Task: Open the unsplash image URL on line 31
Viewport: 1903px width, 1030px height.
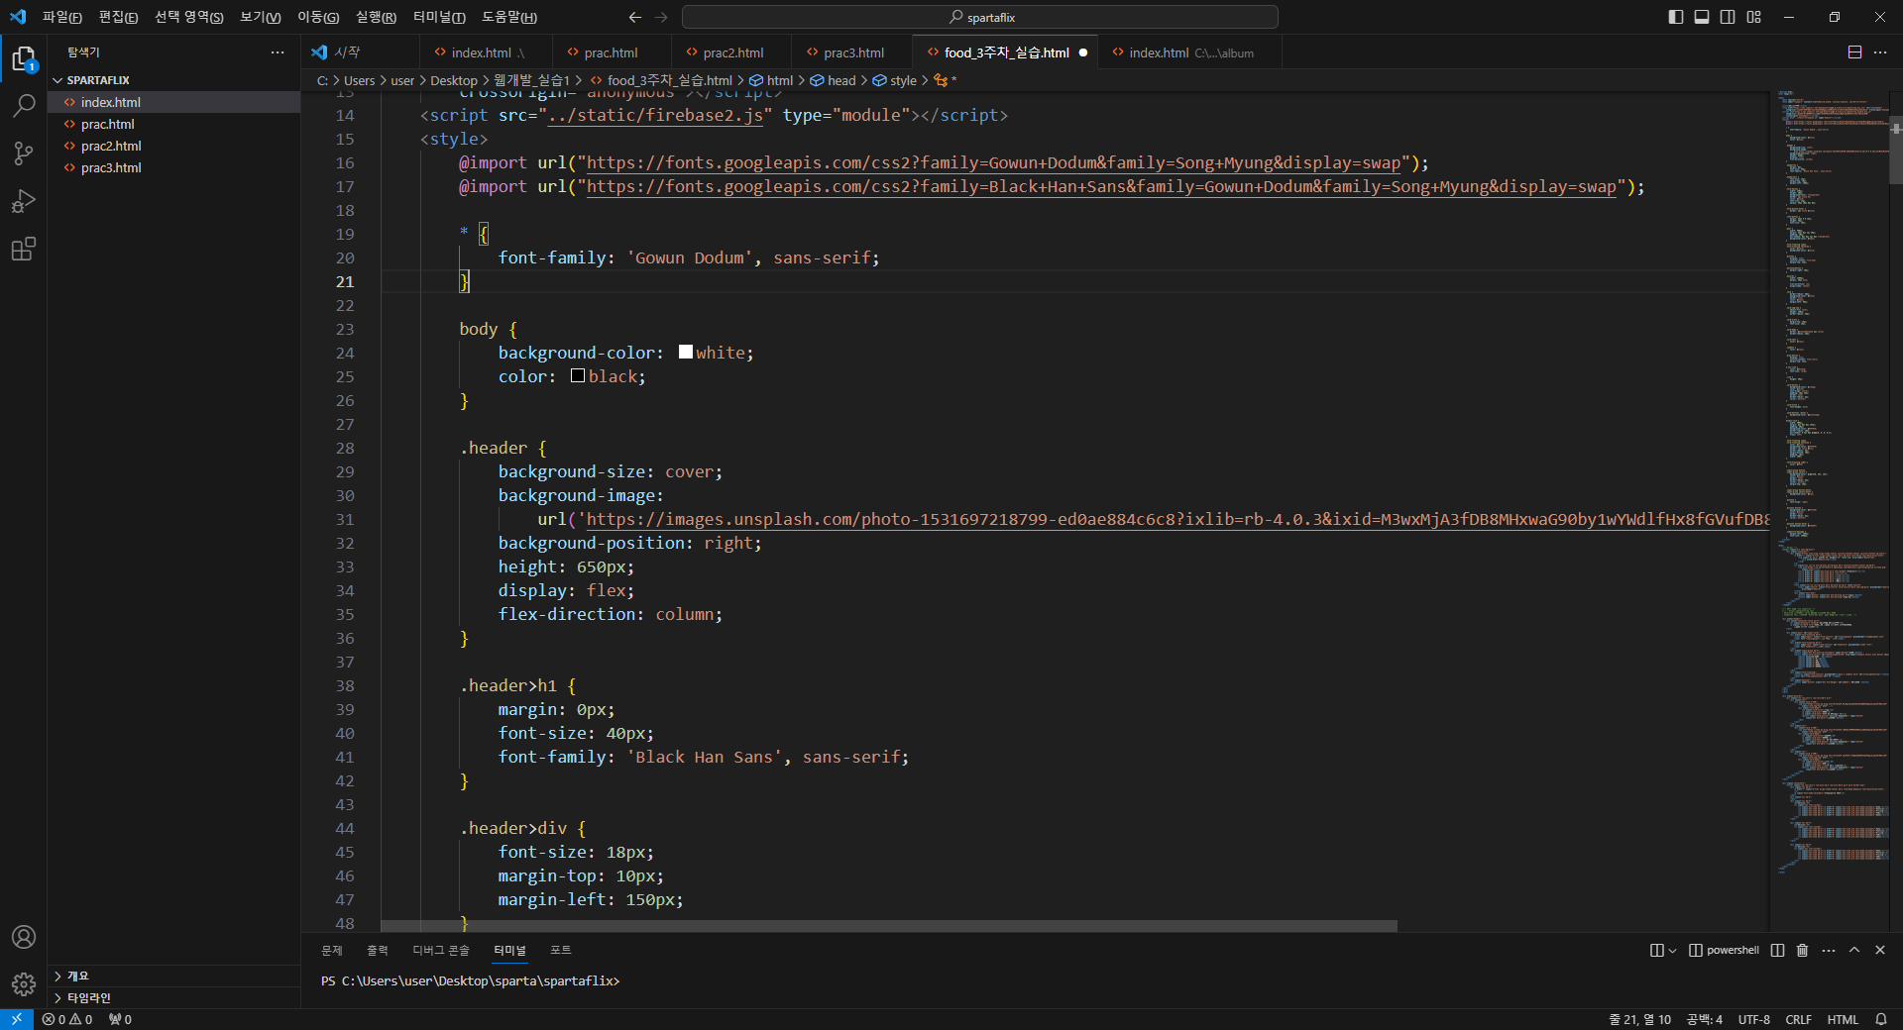Action: (1176, 520)
